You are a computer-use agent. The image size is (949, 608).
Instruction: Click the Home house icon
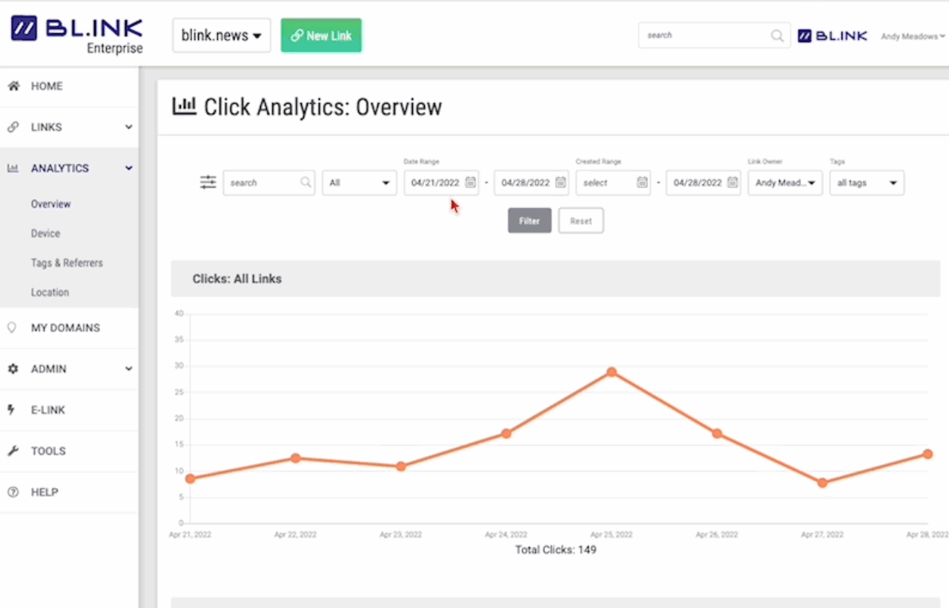(13, 86)
